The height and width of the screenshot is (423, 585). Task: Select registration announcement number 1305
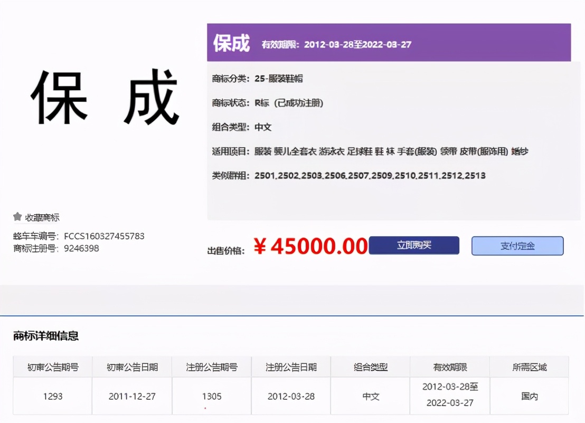click(x=211, y=395)
